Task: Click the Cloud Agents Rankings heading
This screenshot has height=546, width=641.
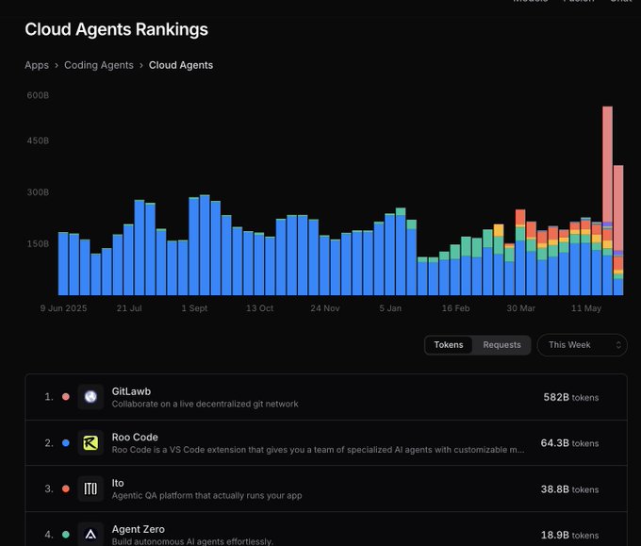Action: coord(116,29)
